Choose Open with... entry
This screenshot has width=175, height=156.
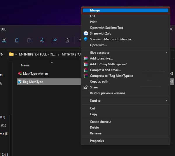point(125,45)
